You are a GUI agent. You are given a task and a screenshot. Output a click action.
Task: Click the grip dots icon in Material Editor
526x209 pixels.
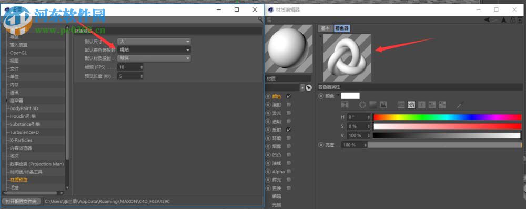[x=269, y=20]
